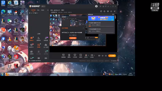Viewport: 162px width, 91px height.
Task: Share the stream using share icon
Action: [114, 11]
